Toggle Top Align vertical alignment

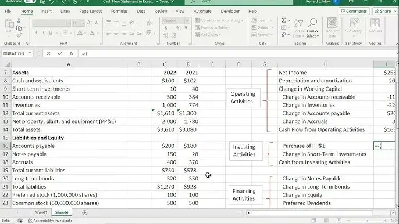click(x=109, y=23)
